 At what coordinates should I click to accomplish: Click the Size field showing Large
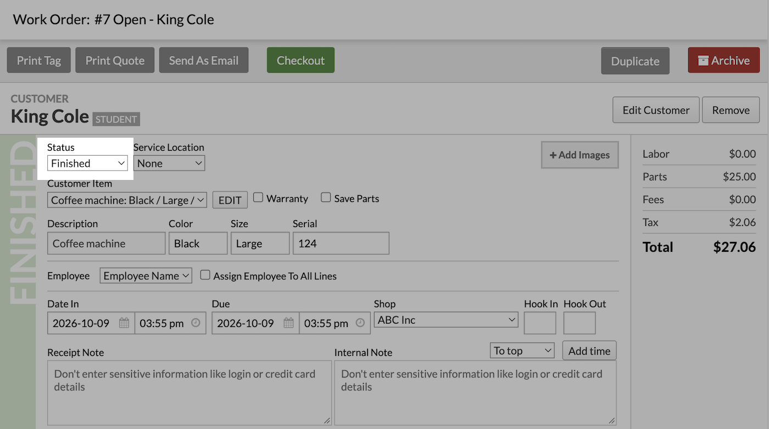[x=260, y=244]
